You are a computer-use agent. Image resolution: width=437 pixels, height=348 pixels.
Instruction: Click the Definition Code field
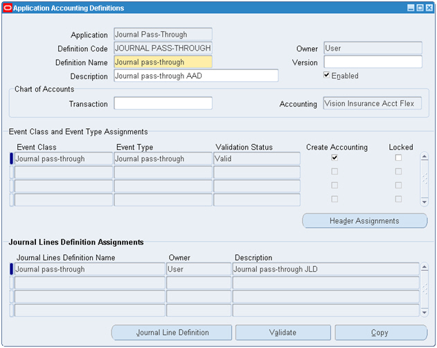[163, 48]
